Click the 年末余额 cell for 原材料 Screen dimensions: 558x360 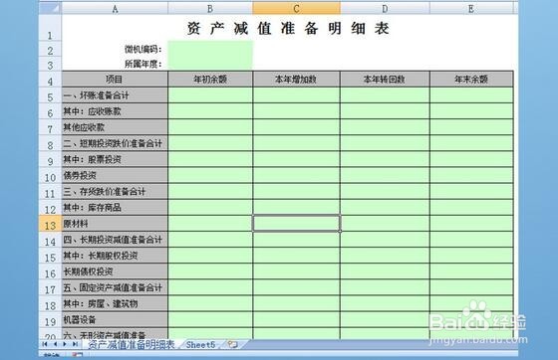tap(471, 224)
